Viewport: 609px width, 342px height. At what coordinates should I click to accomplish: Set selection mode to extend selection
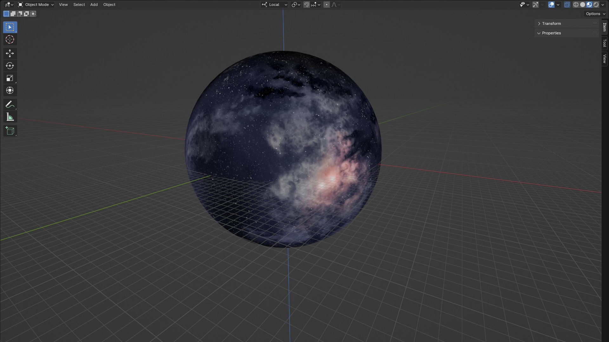(x=13, y=14)
